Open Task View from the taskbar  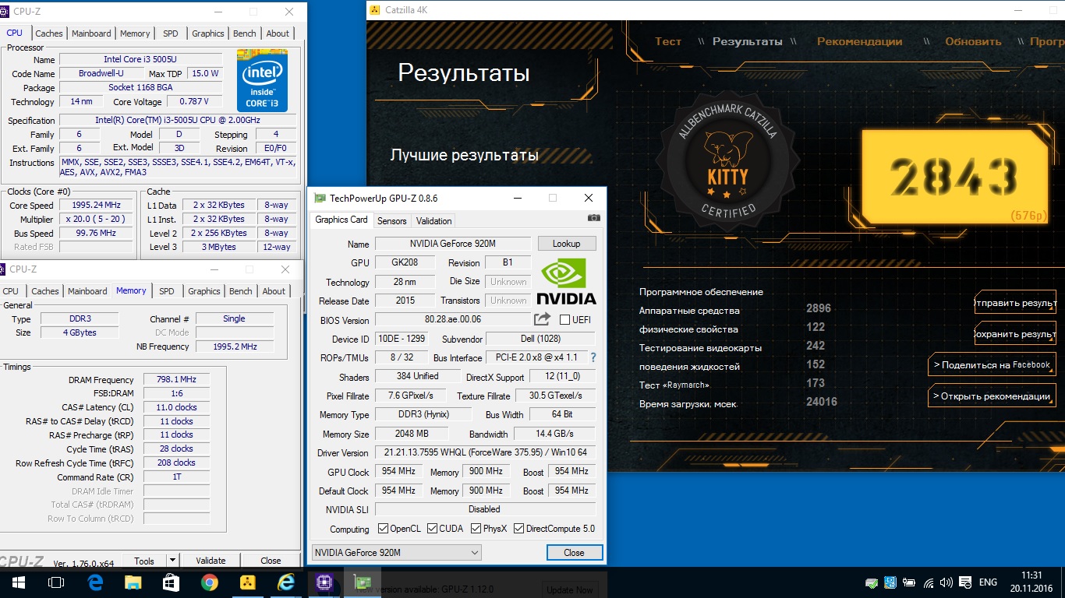55,582
